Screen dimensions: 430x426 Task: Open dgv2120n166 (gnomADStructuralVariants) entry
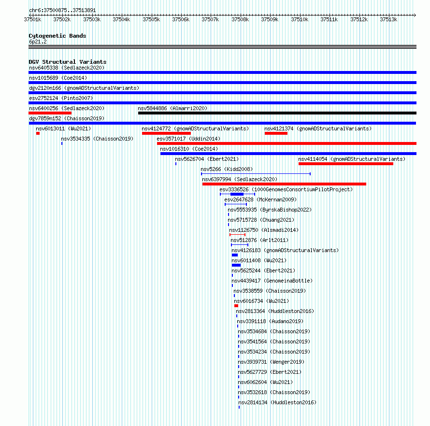coord(84,88)
